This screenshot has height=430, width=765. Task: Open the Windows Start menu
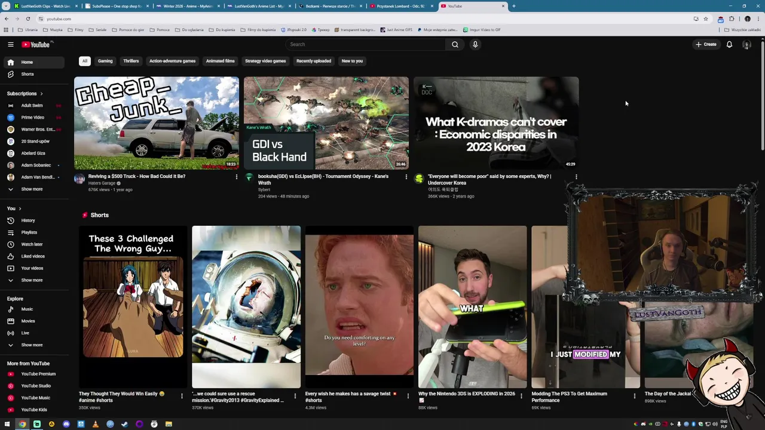7,424
